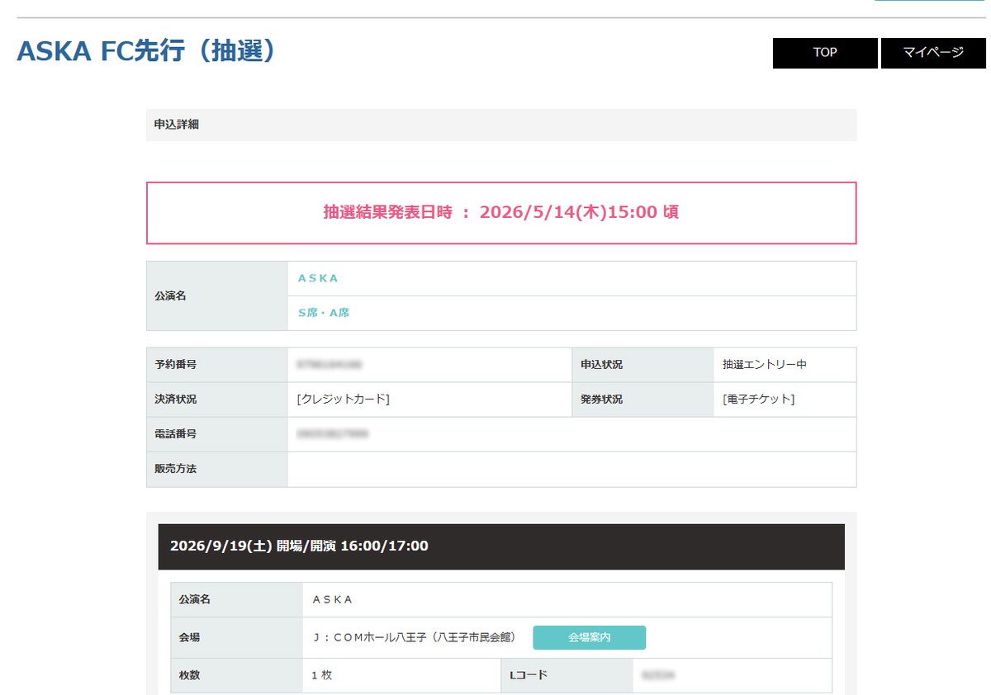Select the 申込詳細 heading
The width and height of the screenshot is (991, 695).
(x=176, y=125)
